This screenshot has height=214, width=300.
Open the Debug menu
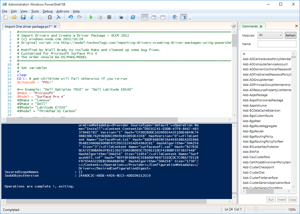48,11
